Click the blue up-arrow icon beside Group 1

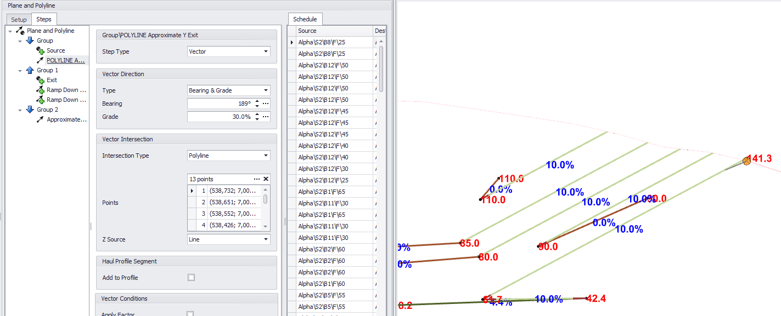click(x=30, y=70)
